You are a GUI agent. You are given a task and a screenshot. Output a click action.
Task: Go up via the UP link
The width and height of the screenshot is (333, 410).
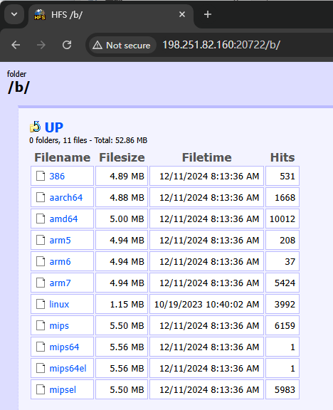pyautogui.click(x=54, y=127)
